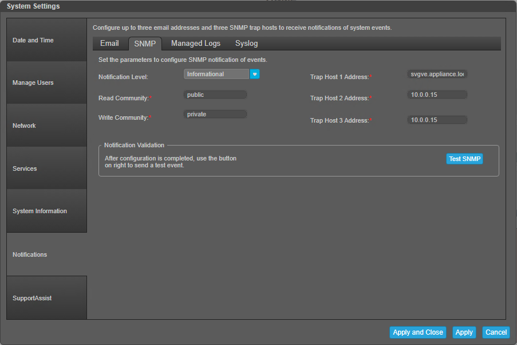Select the SNMP tab
Screen dimensions: 517x345
[x=145, y=44]
